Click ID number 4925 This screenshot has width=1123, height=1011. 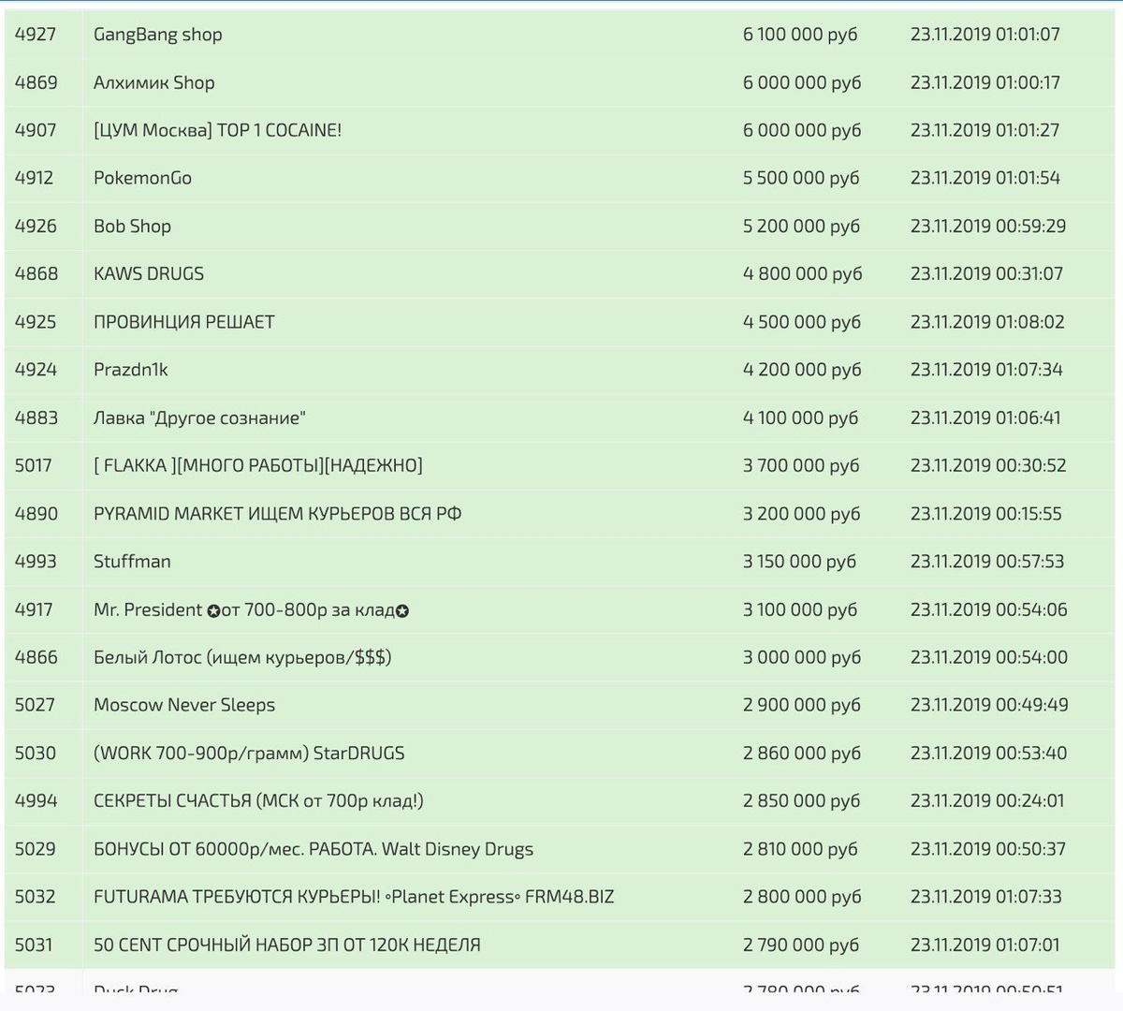[36, 322]
